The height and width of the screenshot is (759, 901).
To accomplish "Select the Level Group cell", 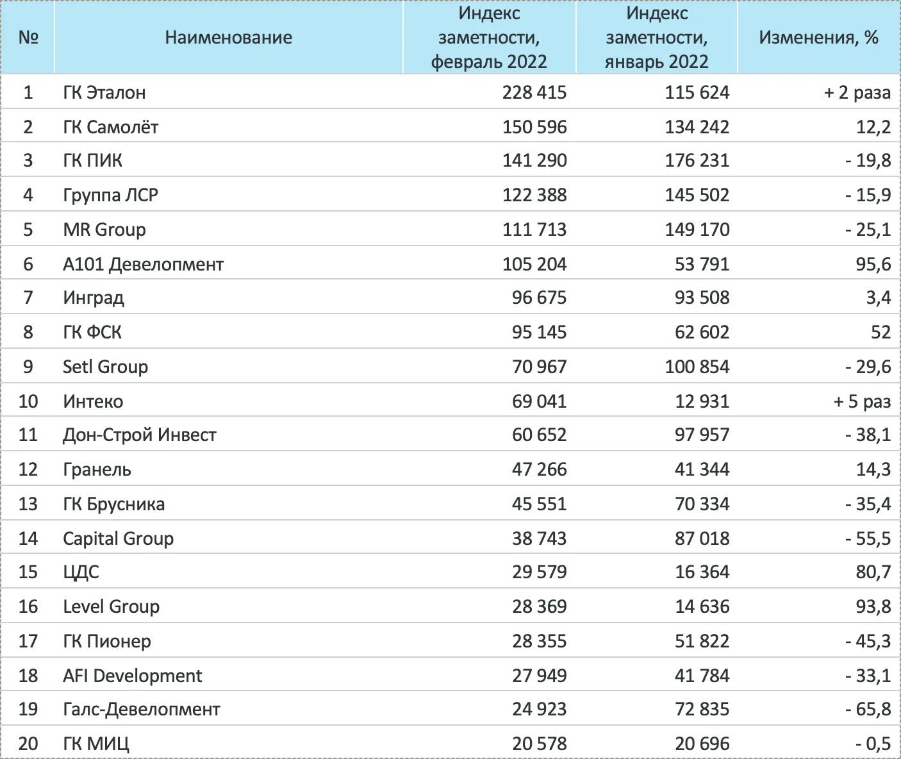I will (x=112, y=606).
